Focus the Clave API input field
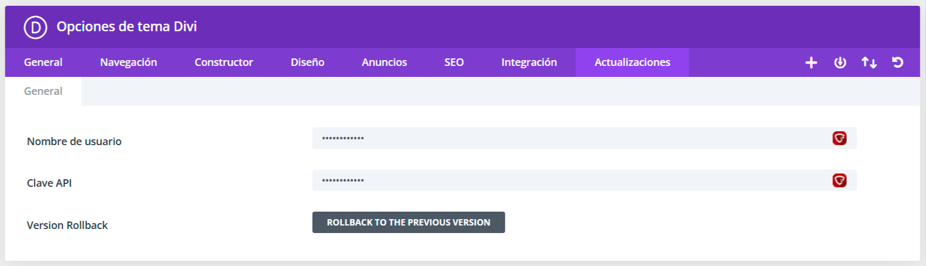The height and width of the screenshot is (266, 926). coord(585,180)
